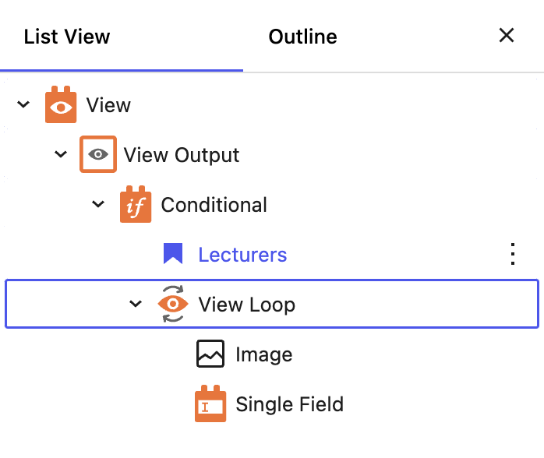Switch to the Outline tab
This screenshot has width=544, height=458.
[x=303, y=37]
